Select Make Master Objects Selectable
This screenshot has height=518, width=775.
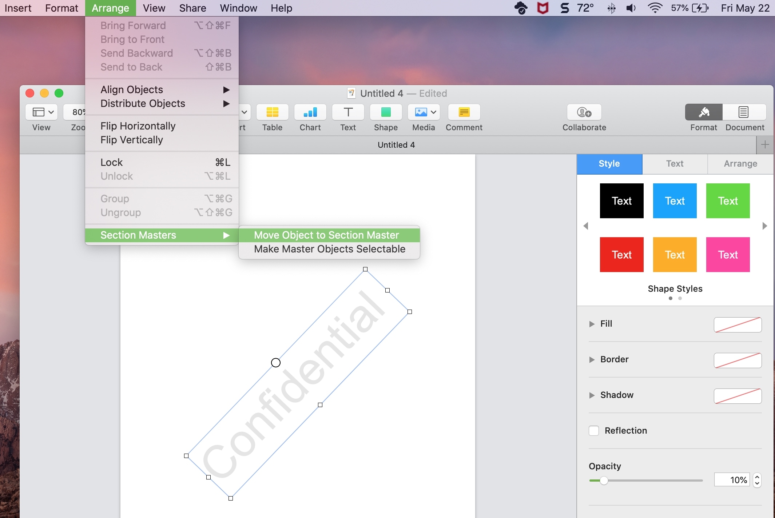click(329, 248)
